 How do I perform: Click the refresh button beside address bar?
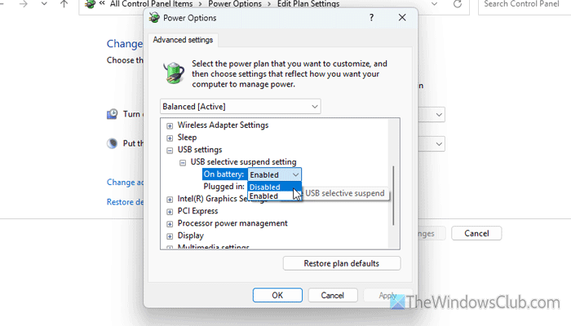[458, 4]
